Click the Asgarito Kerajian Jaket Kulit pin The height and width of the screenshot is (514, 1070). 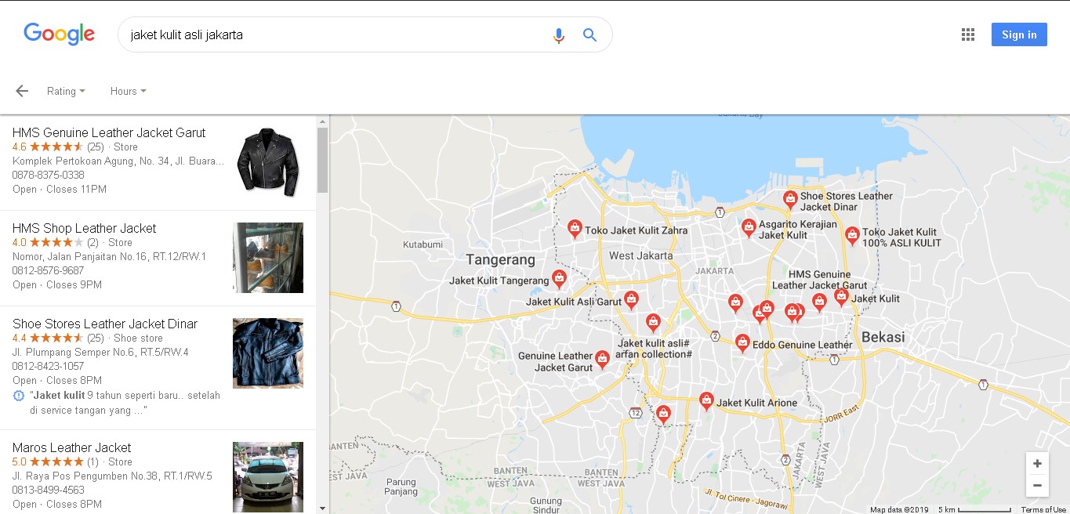[749, 227]
